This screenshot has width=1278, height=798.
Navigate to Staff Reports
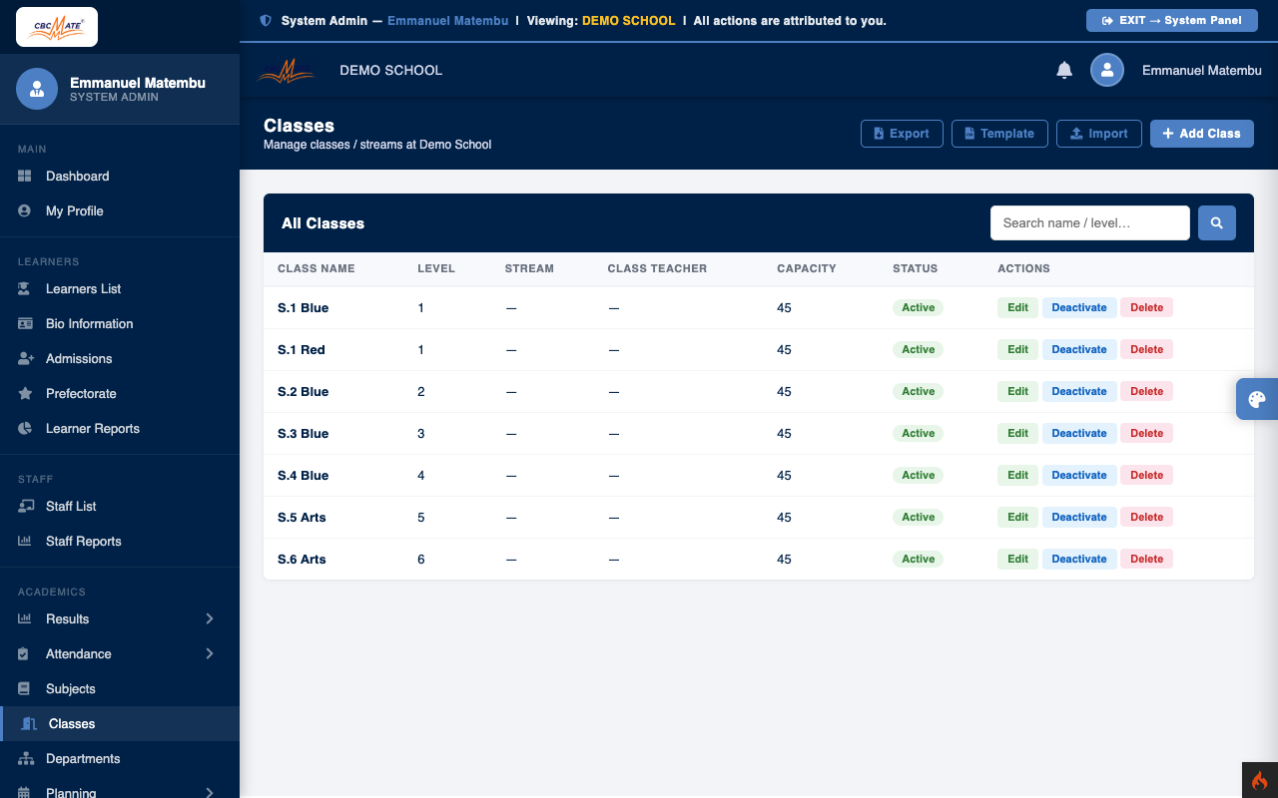click(120, 542)
